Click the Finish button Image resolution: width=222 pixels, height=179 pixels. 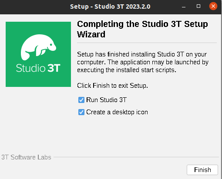click(x=202, y=170)
